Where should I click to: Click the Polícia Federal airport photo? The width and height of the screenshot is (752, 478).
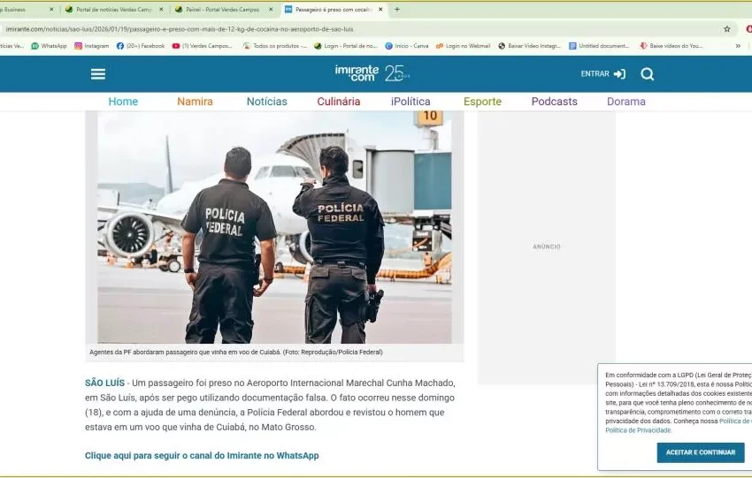point(274,227)
